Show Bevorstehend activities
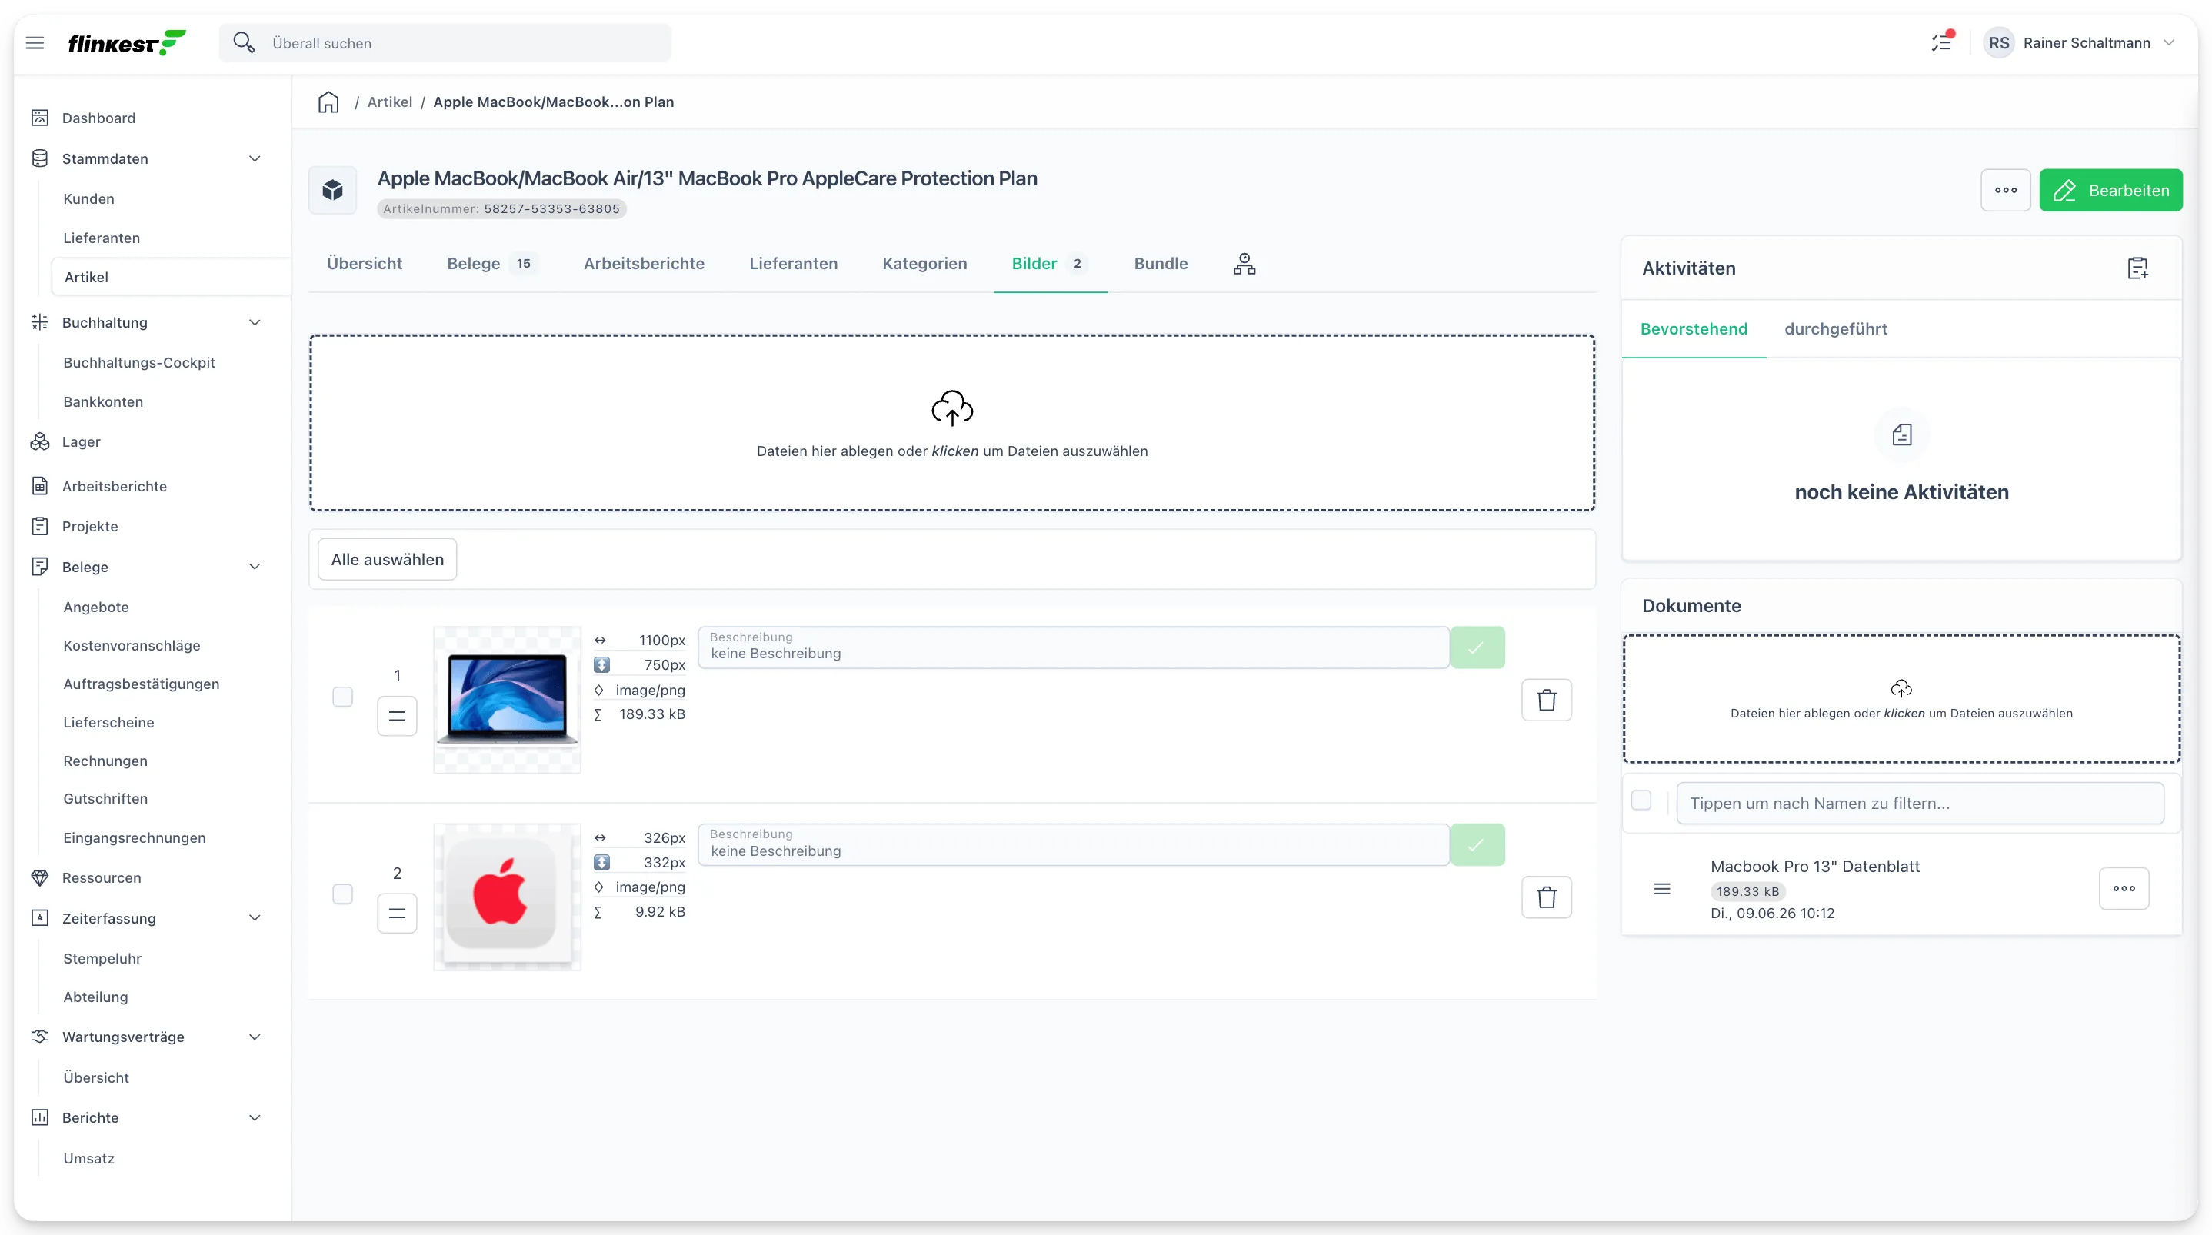The height and width of the screenshot is (1235, 2212). 1694,329
